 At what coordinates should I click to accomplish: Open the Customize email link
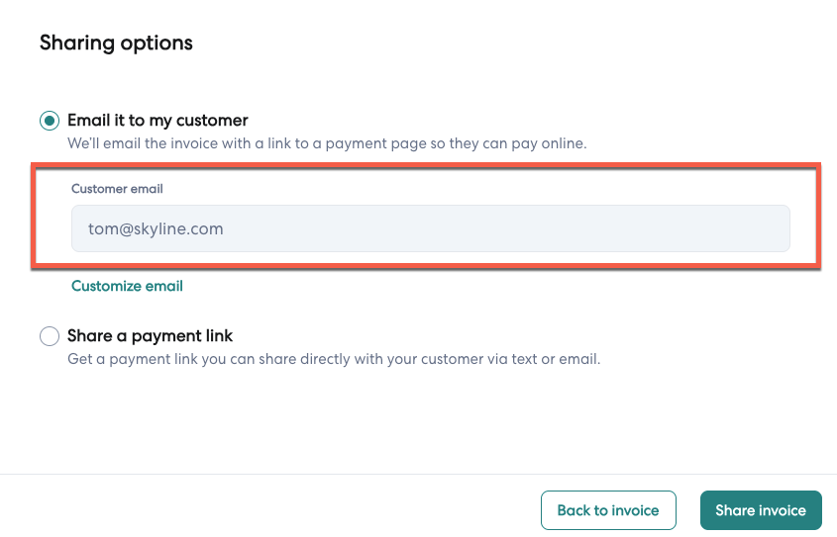[127, 286]
